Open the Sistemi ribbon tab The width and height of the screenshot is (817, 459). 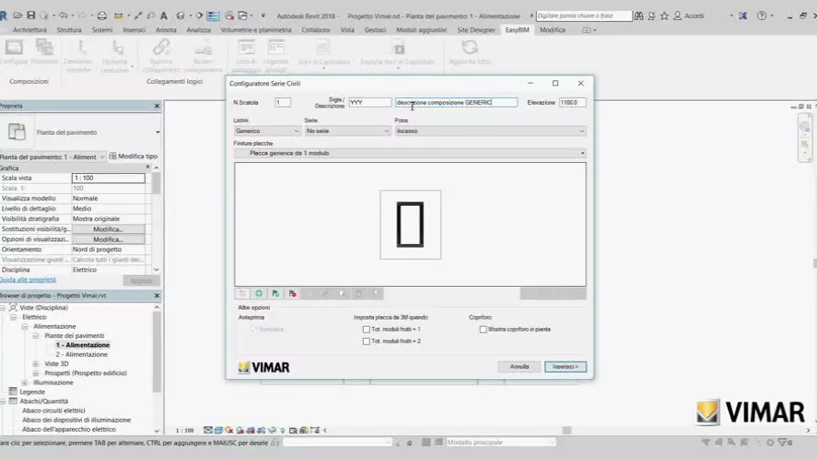102,30
